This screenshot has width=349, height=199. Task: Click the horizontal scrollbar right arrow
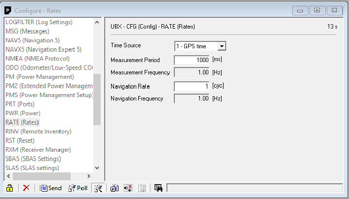coord(89,176)
